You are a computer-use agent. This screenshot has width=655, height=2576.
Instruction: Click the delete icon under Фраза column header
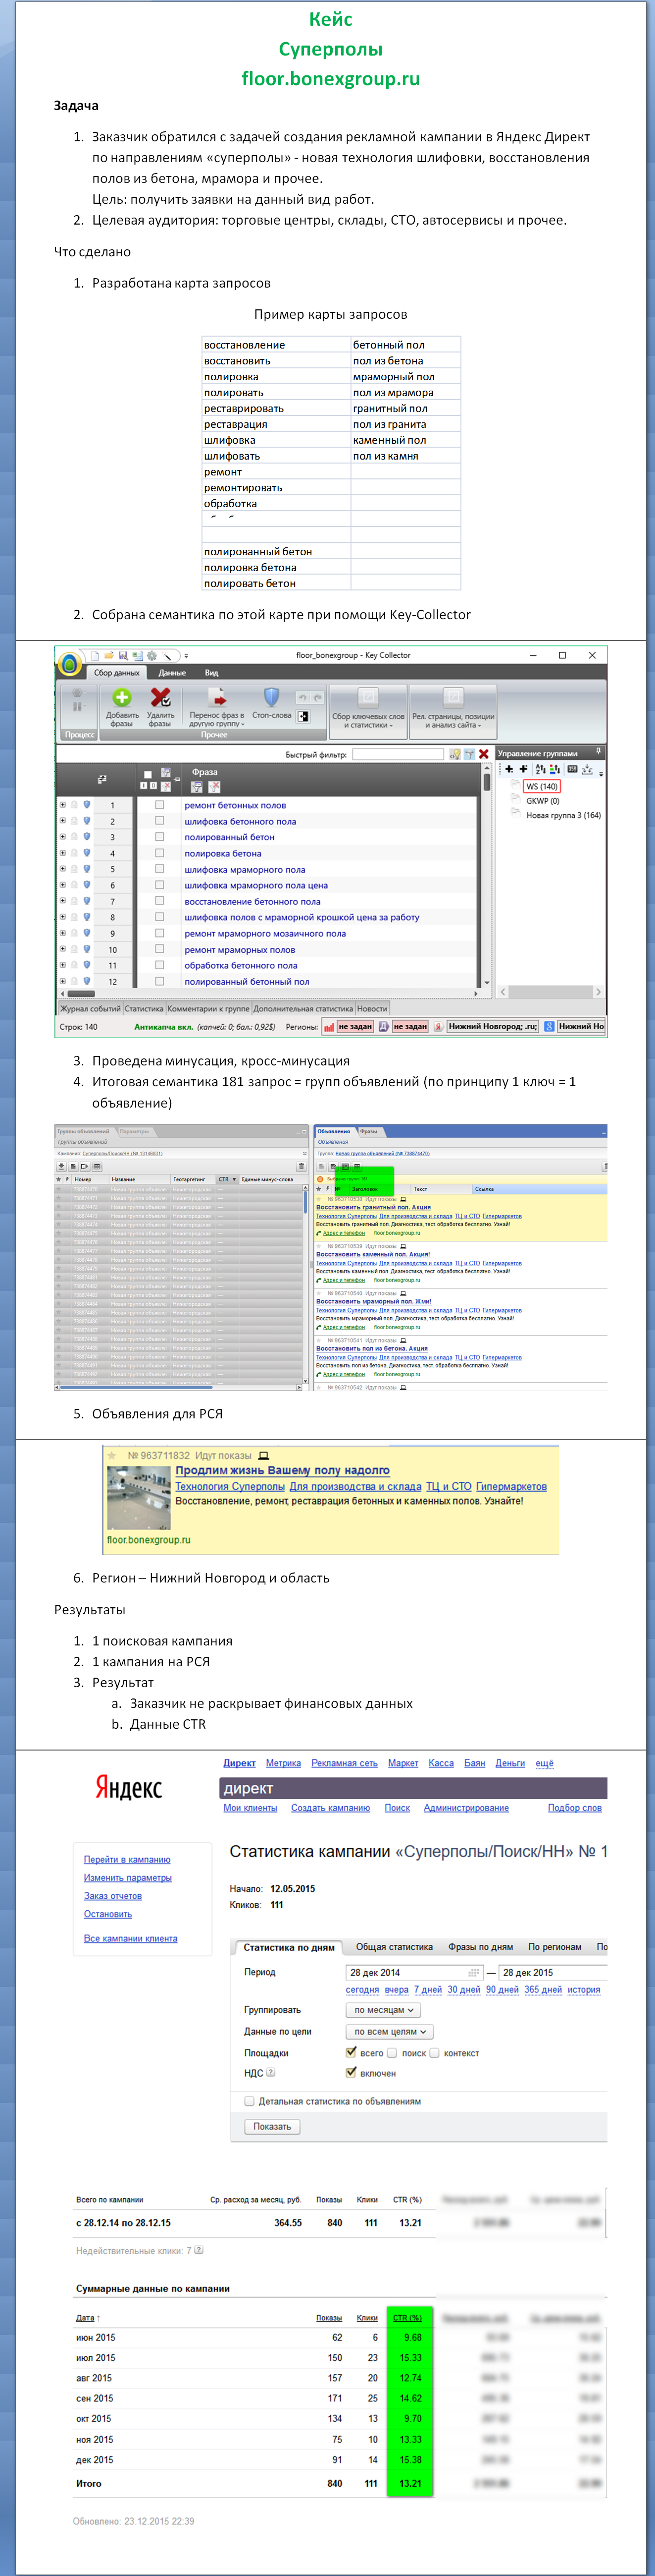214,787
